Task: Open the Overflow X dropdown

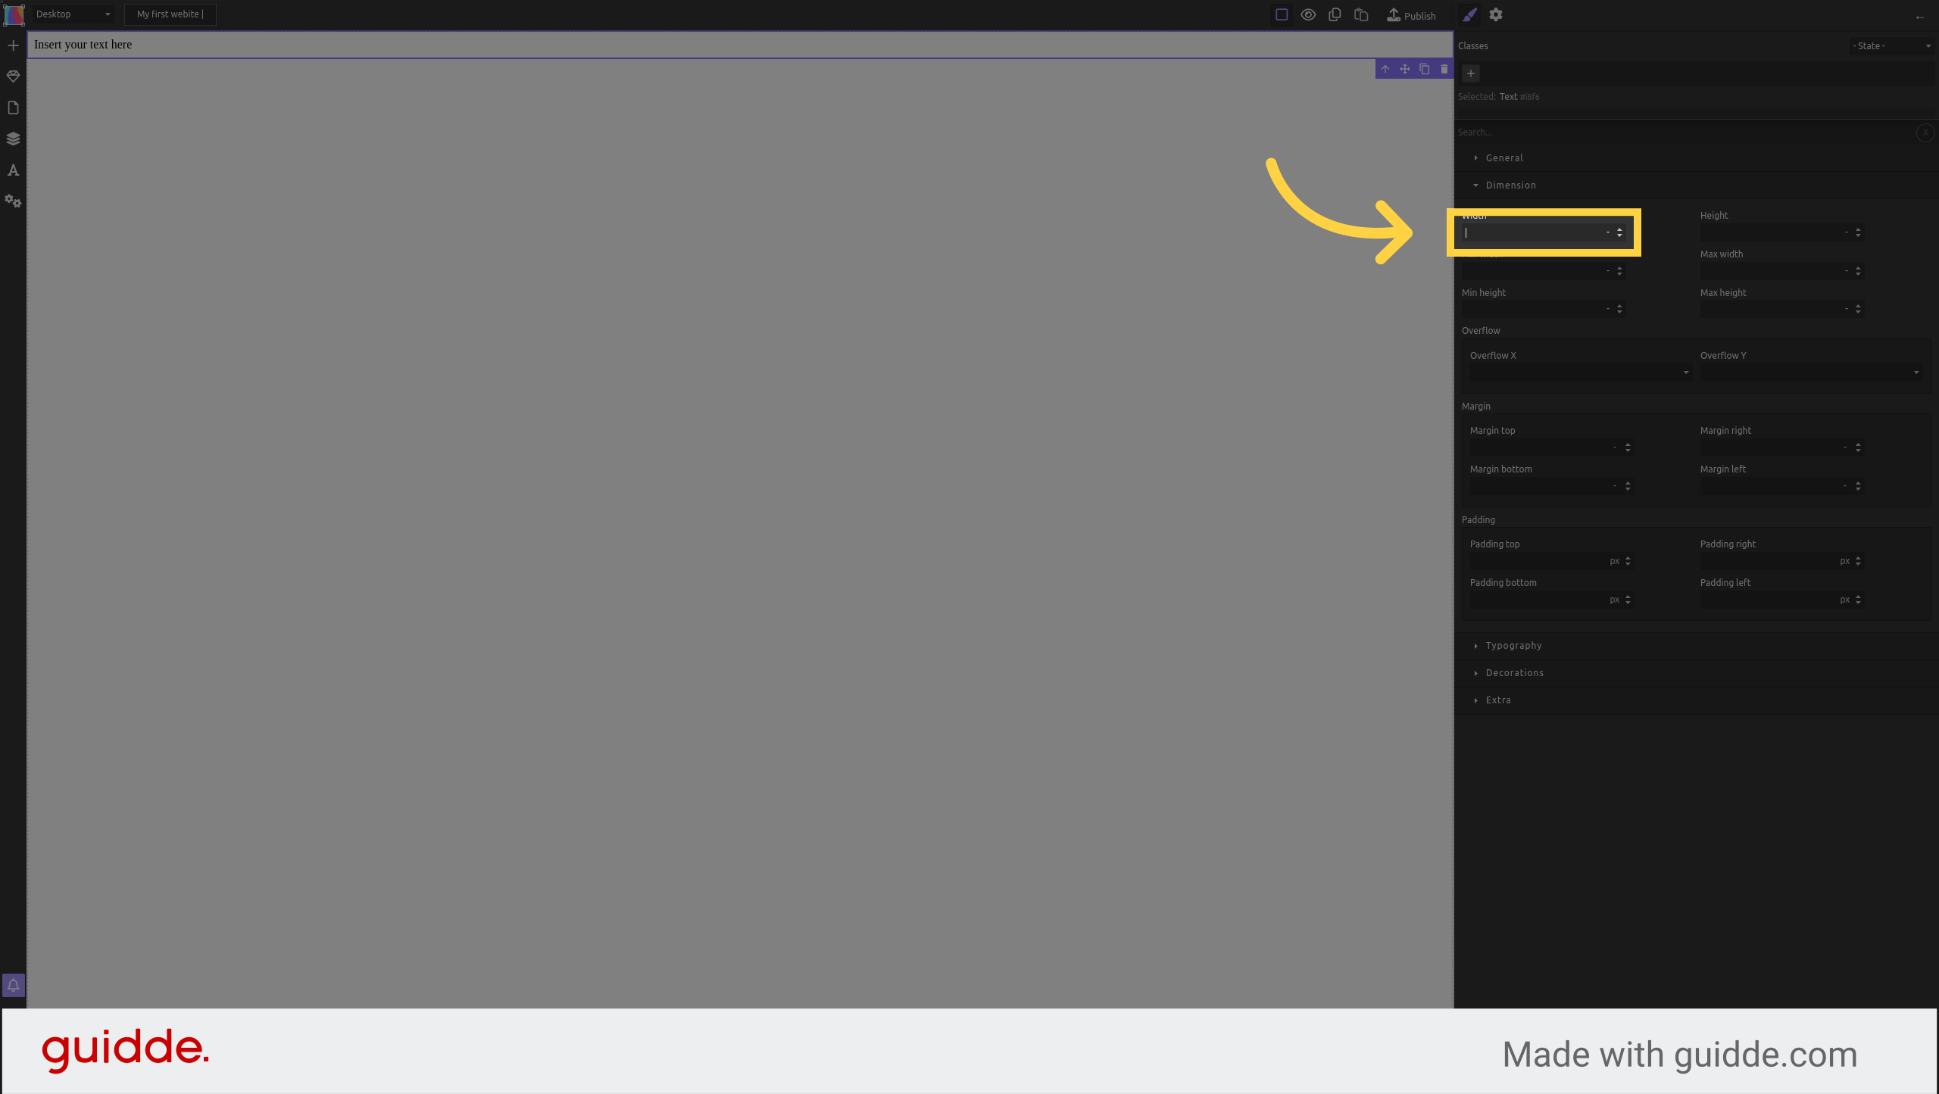Action: pos(1581,372)
